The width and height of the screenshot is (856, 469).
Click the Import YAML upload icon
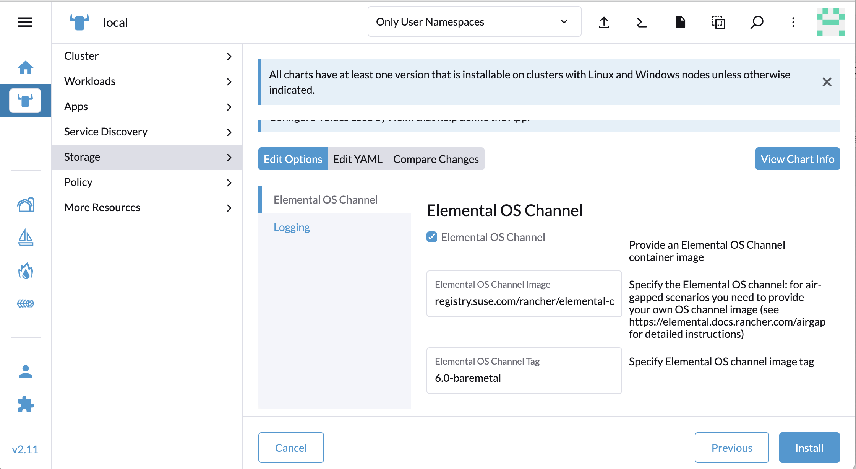(x=604, y=22)
